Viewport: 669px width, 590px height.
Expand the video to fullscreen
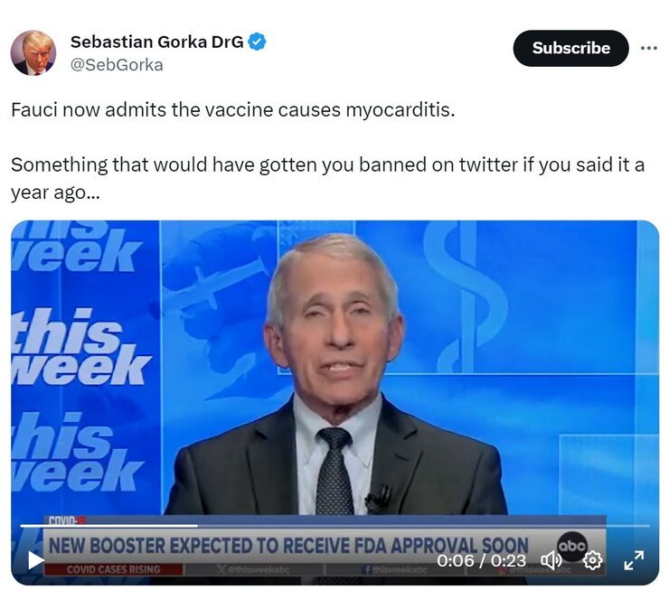coord(634,560)
